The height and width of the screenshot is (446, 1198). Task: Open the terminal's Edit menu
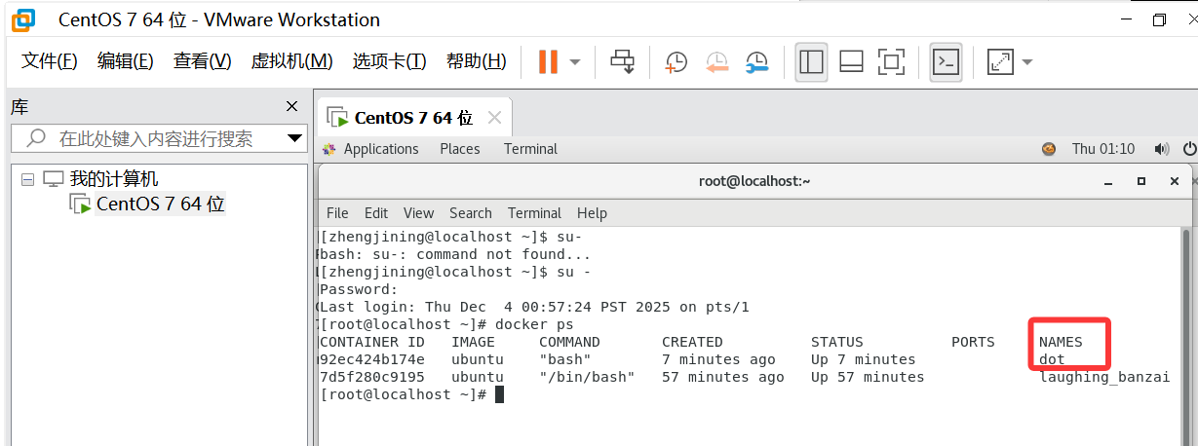(x=375, y=212)
